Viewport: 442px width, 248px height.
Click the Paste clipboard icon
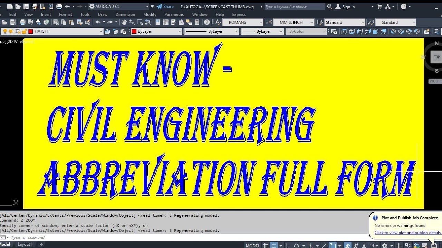71,22
